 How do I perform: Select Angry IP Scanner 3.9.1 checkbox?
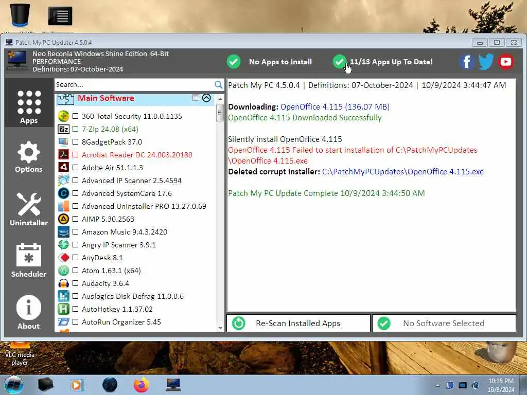coord(76,245)
